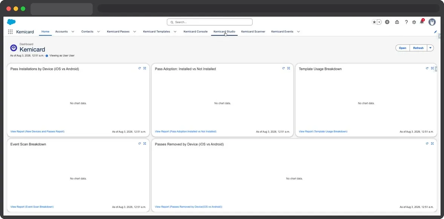Open View Report (Template Usage Breakdown)

tap(323, 132)
